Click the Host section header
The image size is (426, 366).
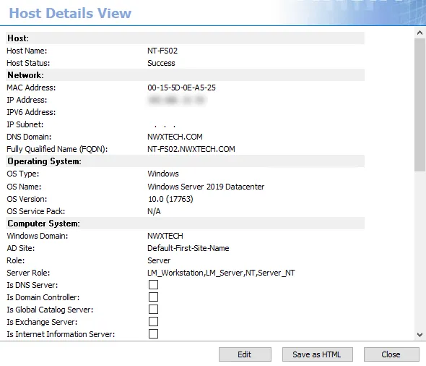click(185, 38)
